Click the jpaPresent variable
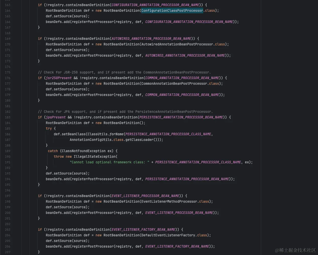The image size is (318, 255). pos(56,117)
